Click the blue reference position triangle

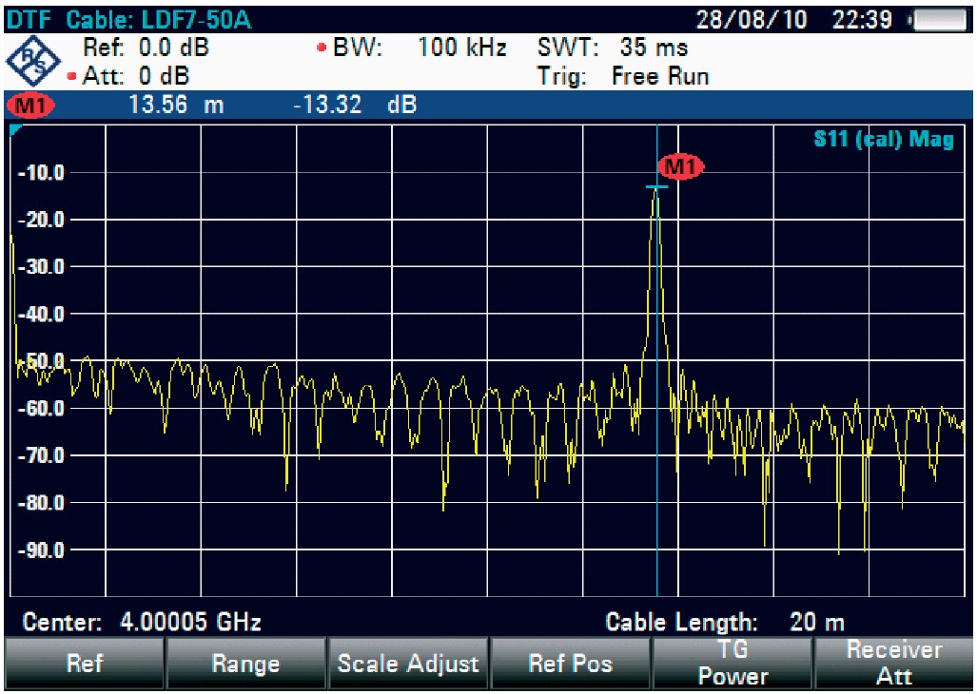click(x=15, y=129)
